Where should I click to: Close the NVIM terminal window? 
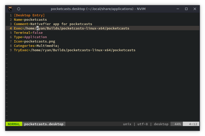(x=195, y=9)
